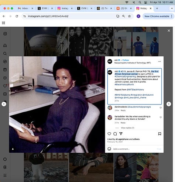The height and width of the screenshot is (182, 175).
Task: Open Instagram logo in sidebar
Action: coord(5,34)
